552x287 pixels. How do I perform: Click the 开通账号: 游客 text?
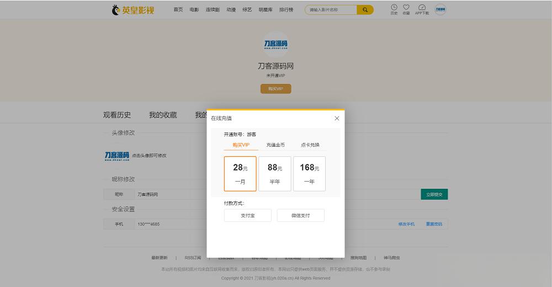[240, 135]
